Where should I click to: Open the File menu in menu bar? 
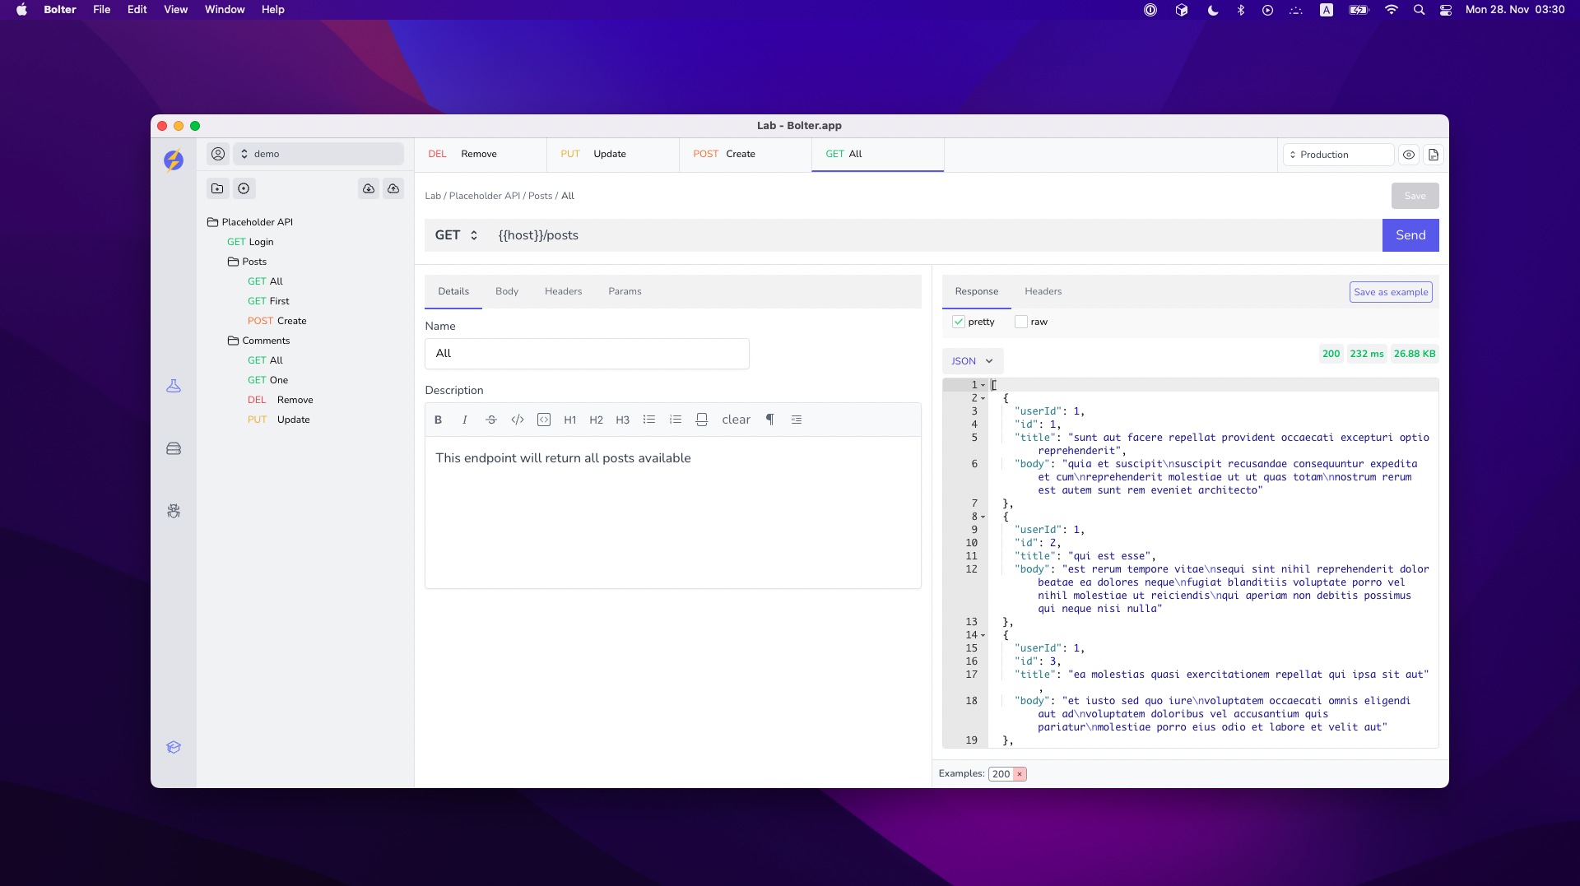point(102,10)
